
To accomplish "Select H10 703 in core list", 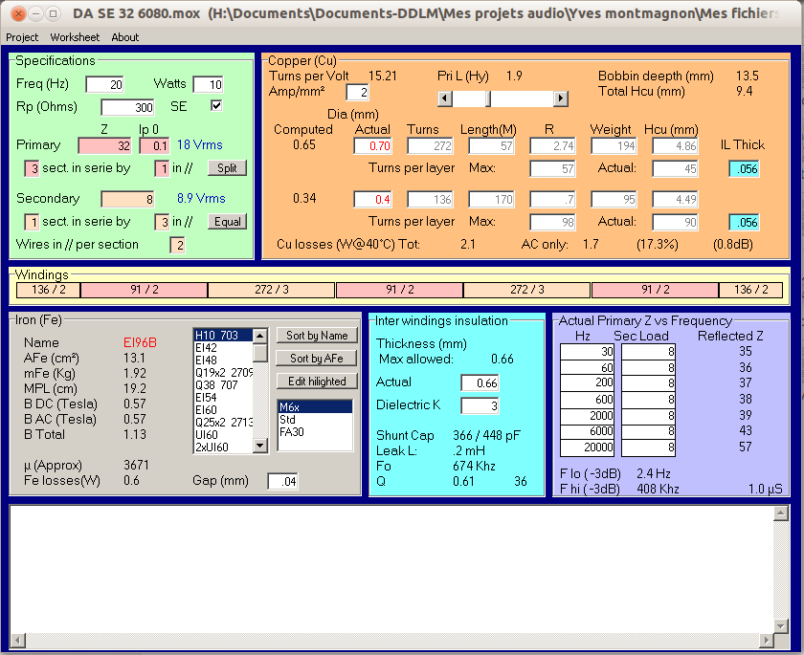I will point(223,336).
